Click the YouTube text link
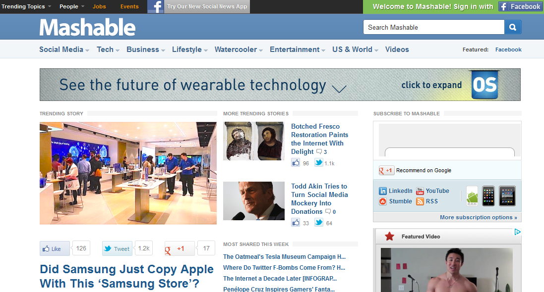 pyautogui.click(x=437, y=191)
